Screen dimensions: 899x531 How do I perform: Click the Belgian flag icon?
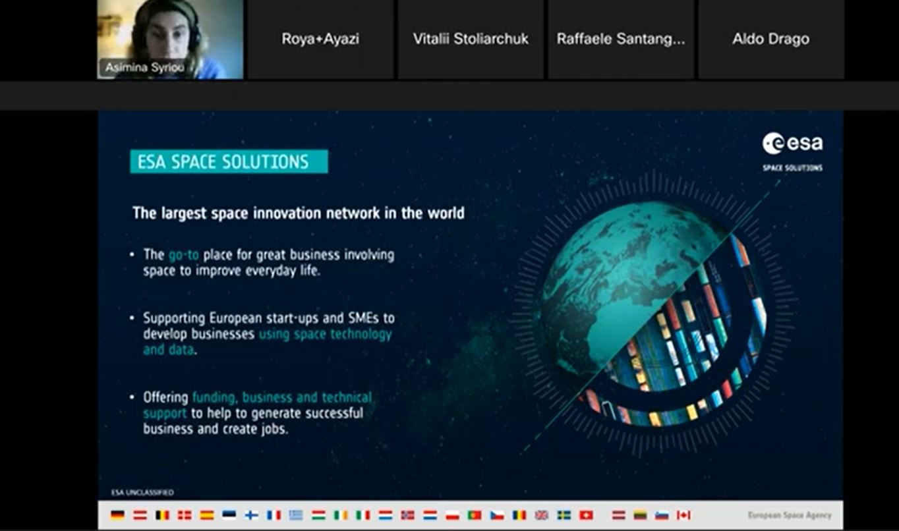click(162, 515)
